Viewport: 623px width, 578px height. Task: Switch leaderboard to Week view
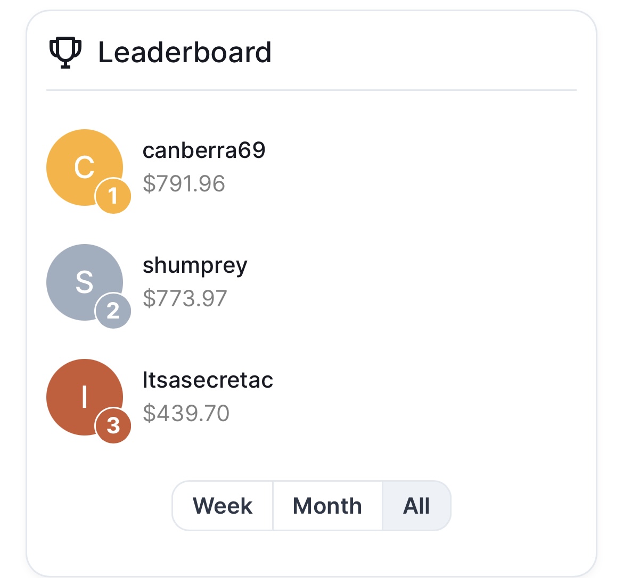tap(223, 506)
